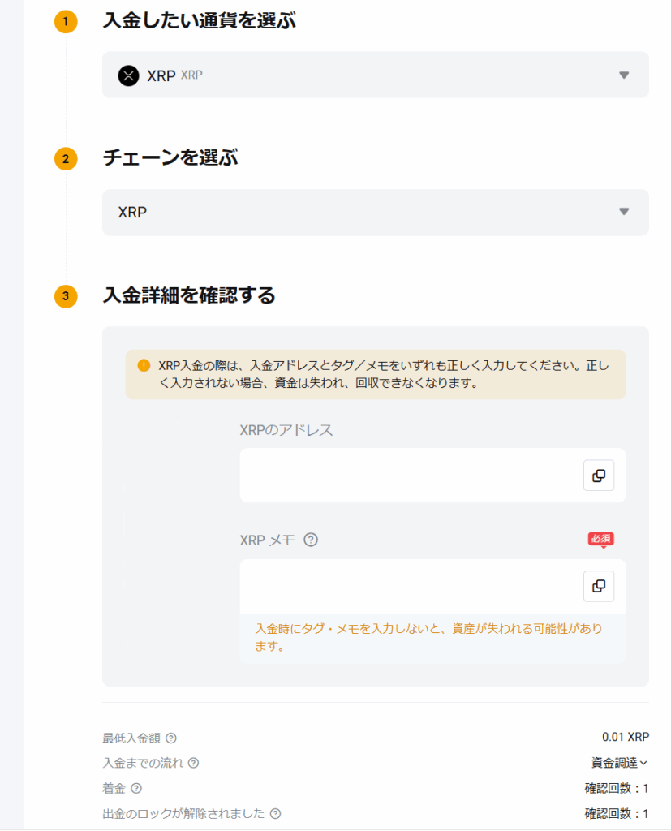This screenshot has height=831, width=671.
Task: Click step 1 number circle
Action: [66, 22]
